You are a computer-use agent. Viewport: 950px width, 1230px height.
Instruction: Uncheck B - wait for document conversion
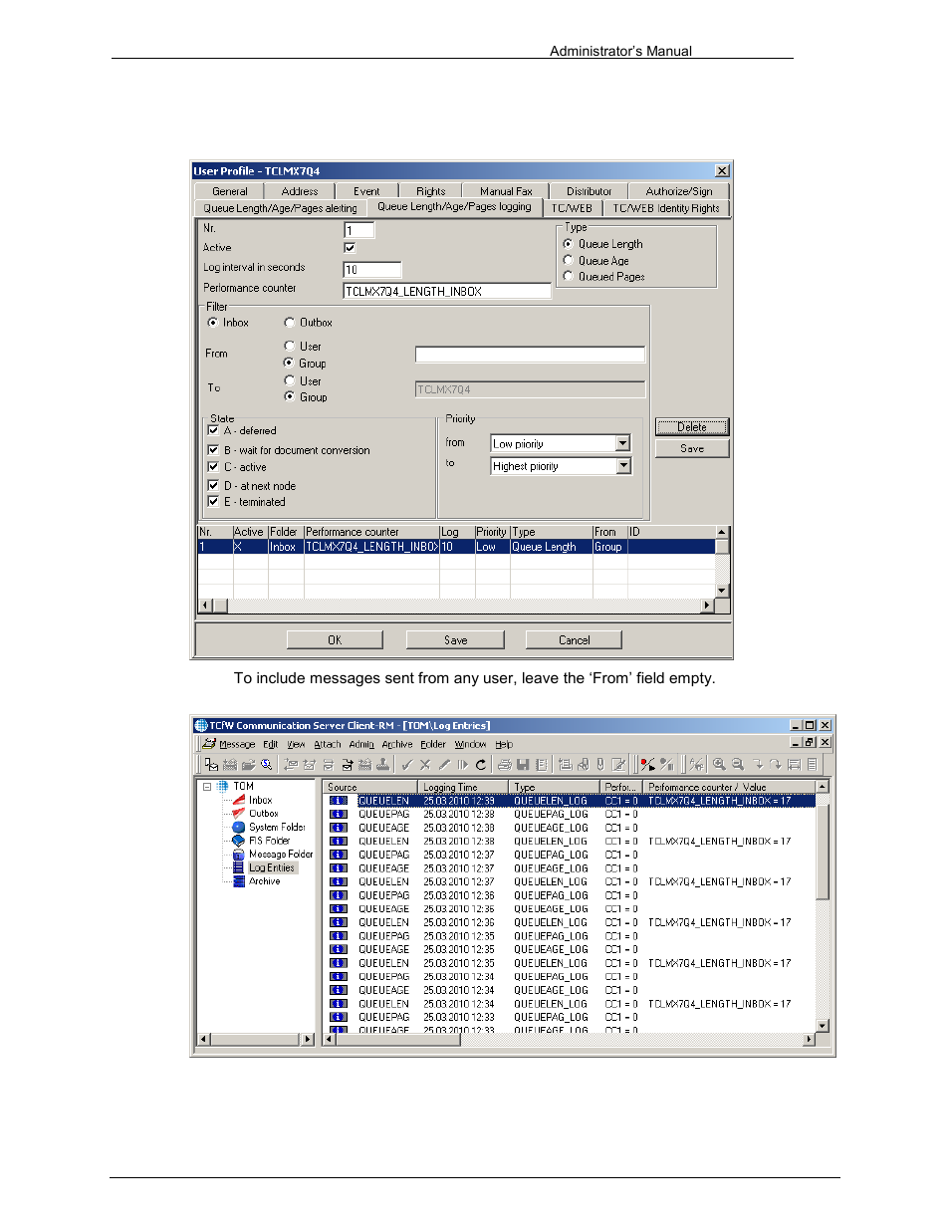213,450
